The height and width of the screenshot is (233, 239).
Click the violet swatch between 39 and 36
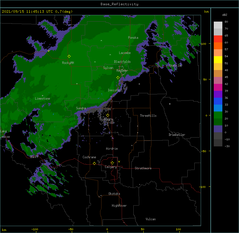click(x=218, y=94)
